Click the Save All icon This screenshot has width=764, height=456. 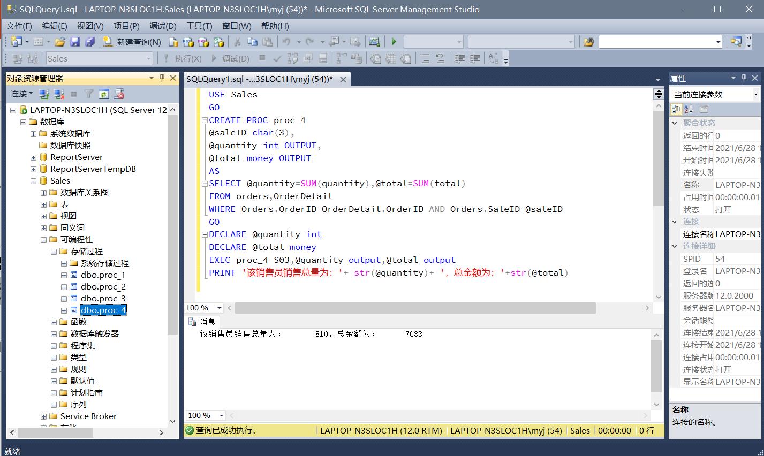pyautogui.click(x=89, y=42)
